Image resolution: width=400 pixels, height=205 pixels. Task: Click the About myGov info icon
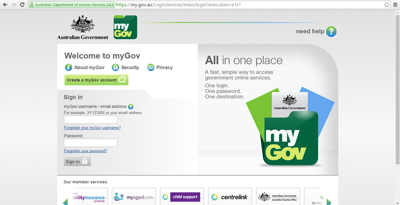point(68,67)
